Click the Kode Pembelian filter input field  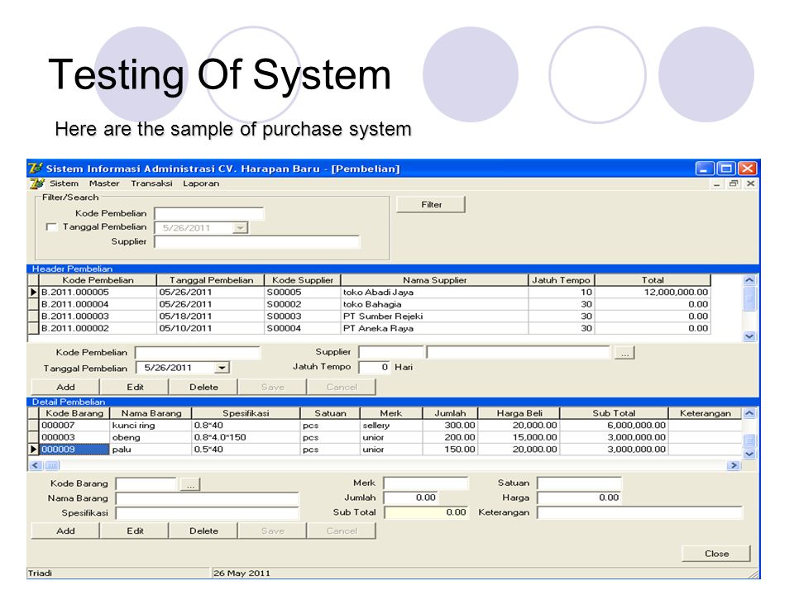[x=209, y=214]
